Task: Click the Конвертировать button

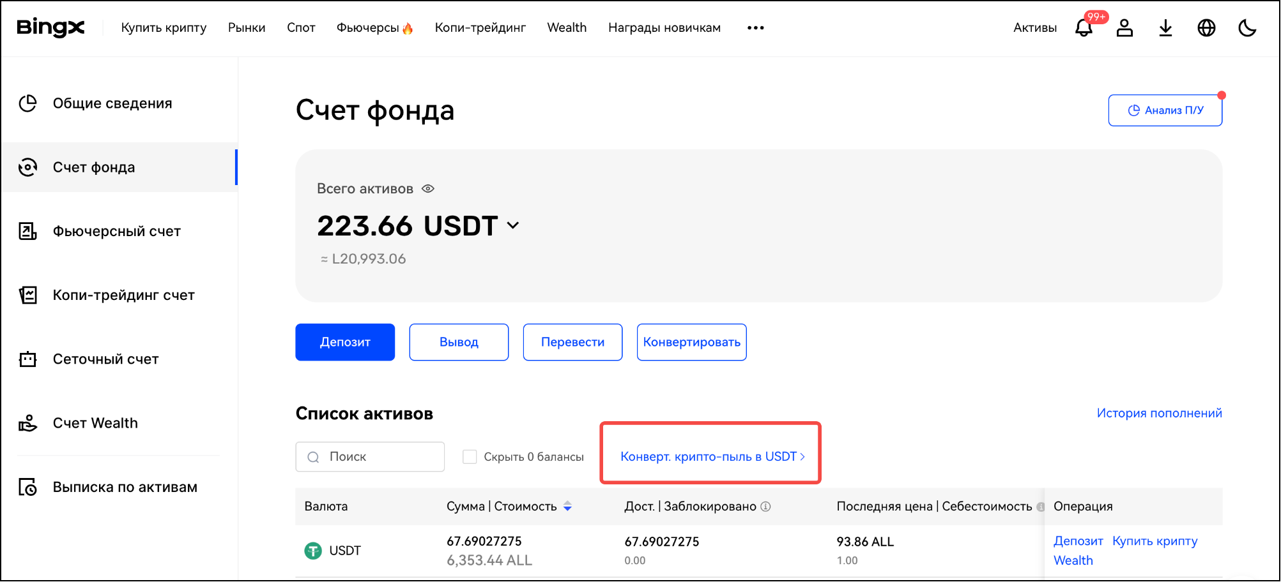Action: coord(691,342)
